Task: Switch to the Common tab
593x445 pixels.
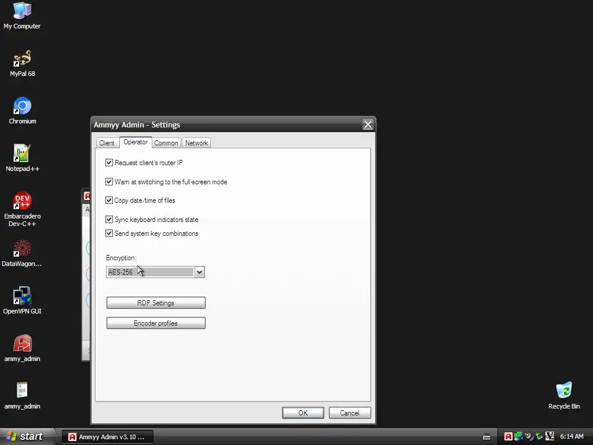Action: coord(166,143)
